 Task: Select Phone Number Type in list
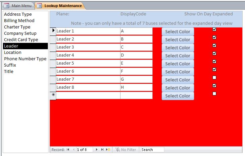(25, 59)
